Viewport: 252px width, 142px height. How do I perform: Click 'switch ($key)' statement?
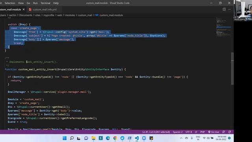point(19,24)
